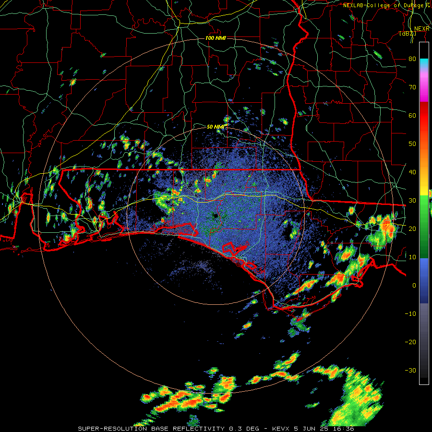432x432 pixels.
Task: Click the 80 value on dBZ scale
Action: (412, 59)
